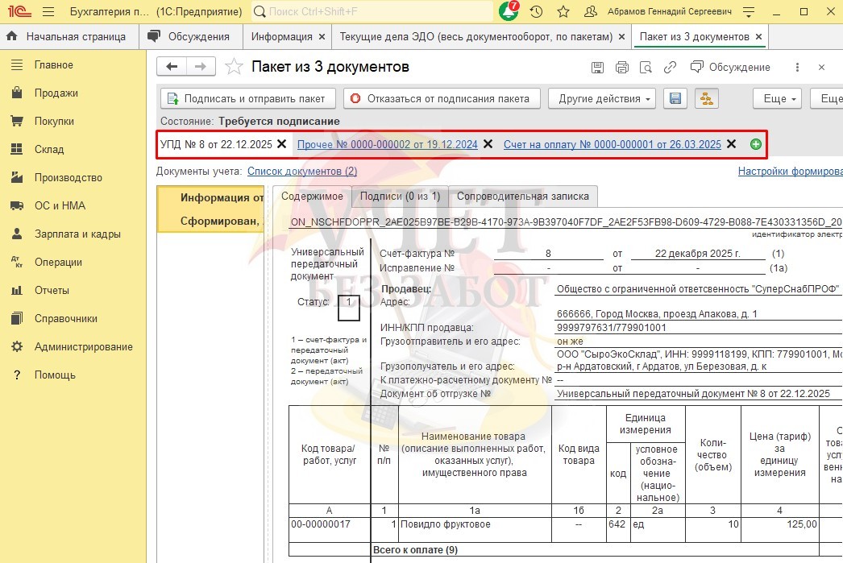Viewport: 843px width, 563px height.
Task: Open the Список документов (2) link
Action: tap(301, 171)
